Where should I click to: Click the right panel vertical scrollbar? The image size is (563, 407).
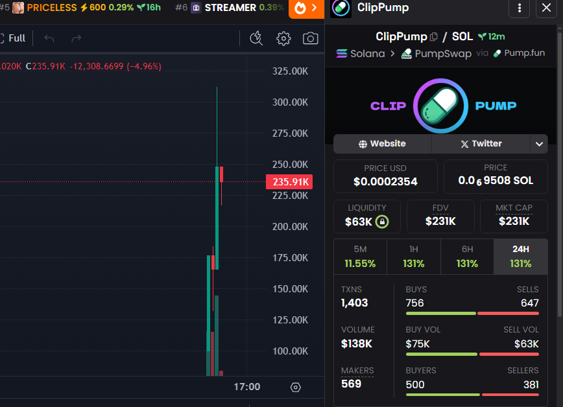click(559, 174)
